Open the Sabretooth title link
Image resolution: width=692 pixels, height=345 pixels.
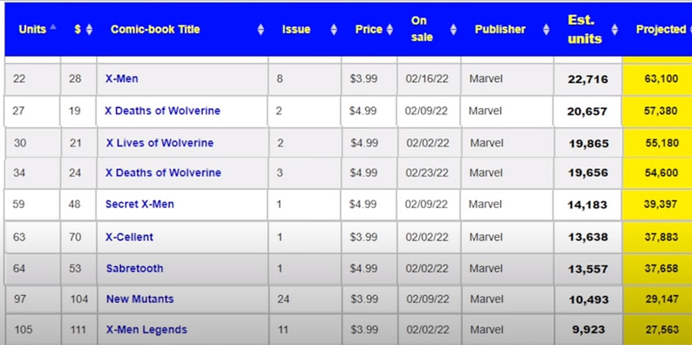tap(134, 268)
